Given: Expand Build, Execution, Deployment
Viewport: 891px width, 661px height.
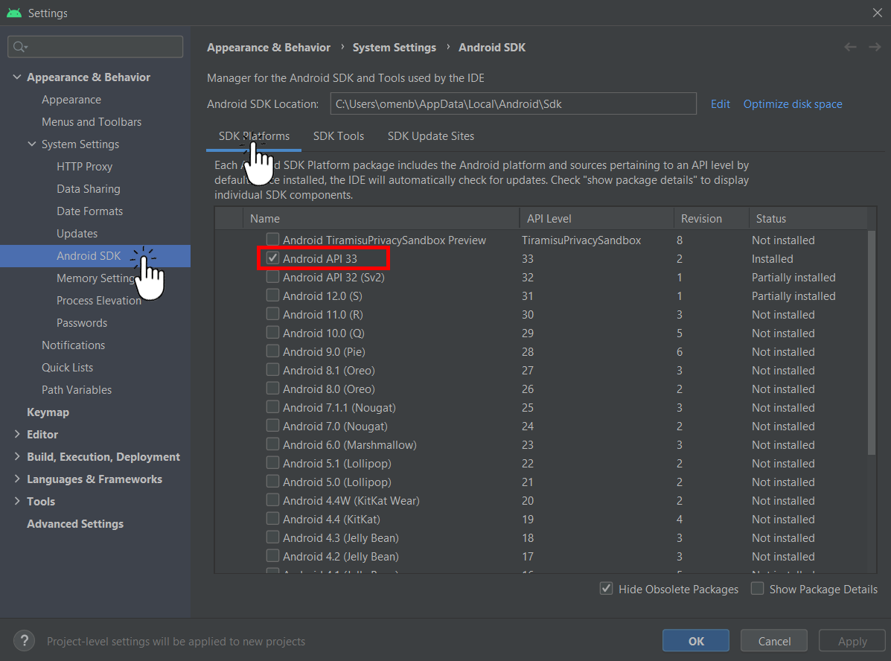Looking at the screenshot, I should pyautogui.click(x=17, y=456).
